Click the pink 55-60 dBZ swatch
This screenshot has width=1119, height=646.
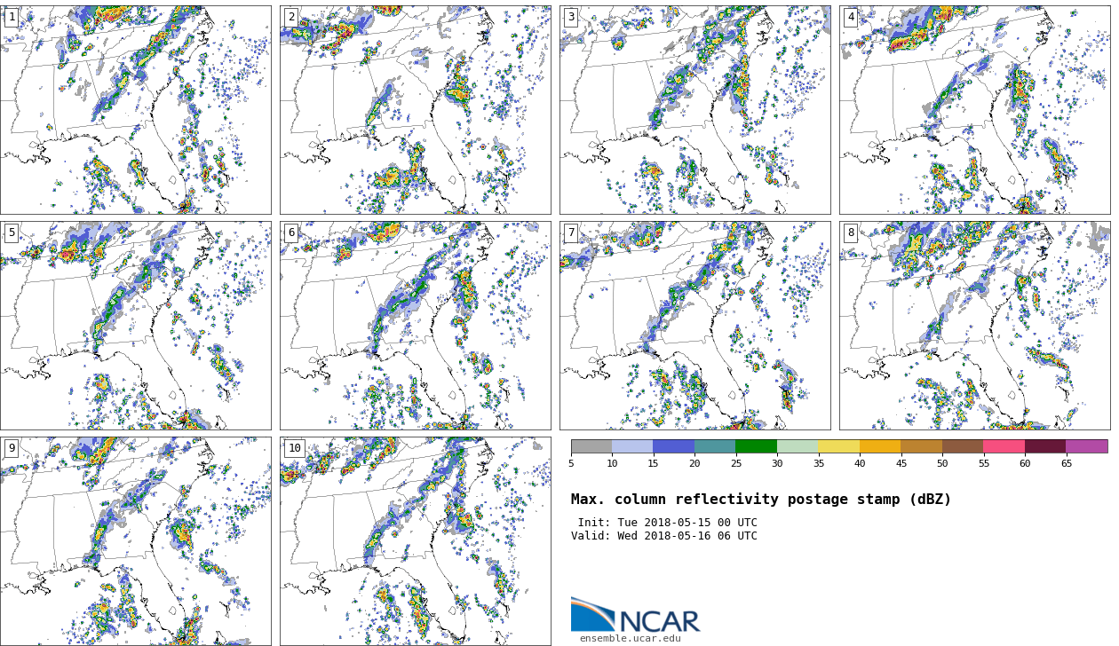(1004, 446)
